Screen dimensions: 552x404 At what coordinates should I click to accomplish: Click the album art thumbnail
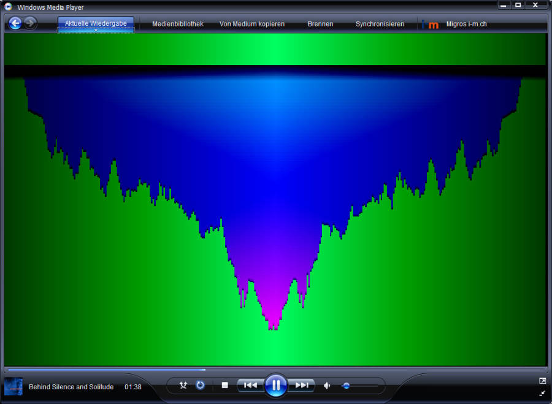click(13, 386)
